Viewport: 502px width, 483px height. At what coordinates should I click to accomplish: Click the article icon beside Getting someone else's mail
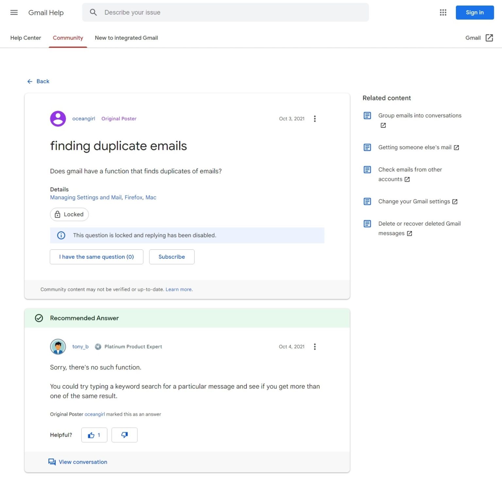[367, 147]
